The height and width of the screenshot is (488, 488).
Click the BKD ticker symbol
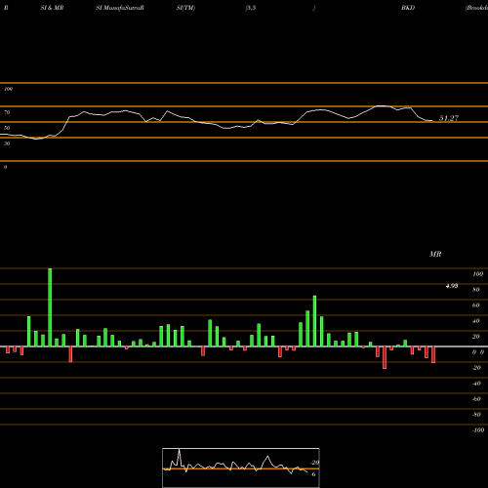(408, 8)
